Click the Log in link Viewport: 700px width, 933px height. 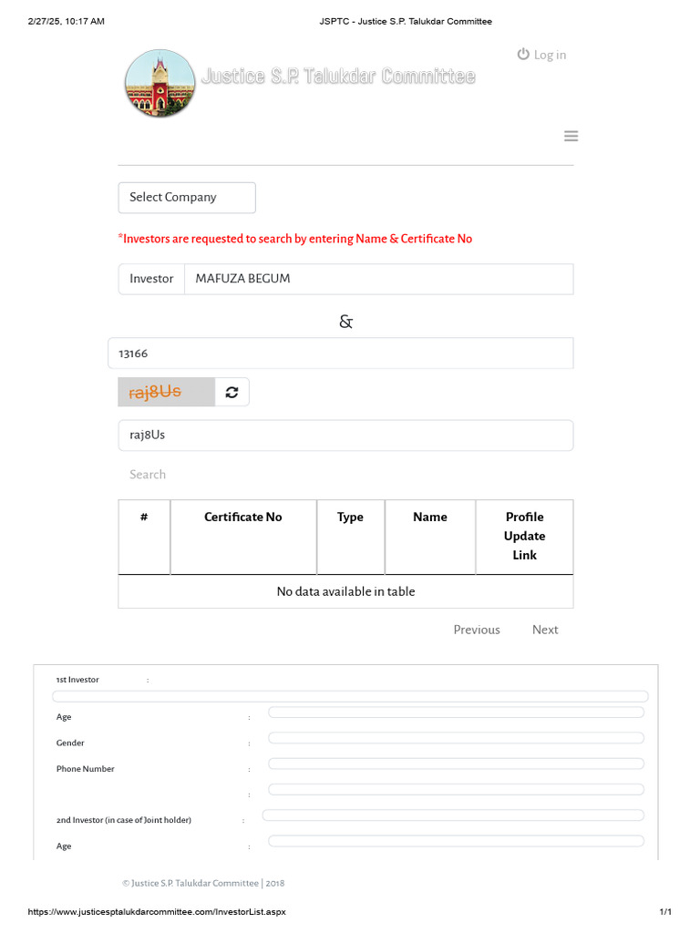[x=541, y=55]
